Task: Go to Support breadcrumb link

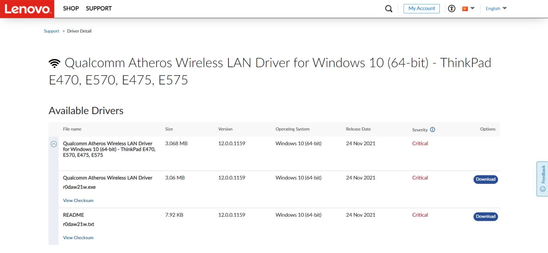Action: [x=51, y=31]
